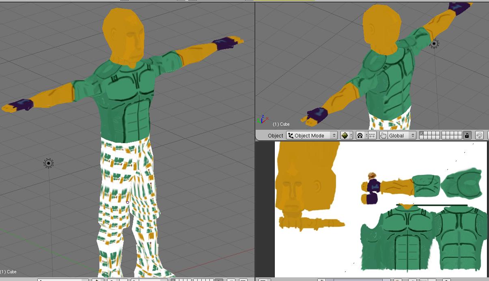This screenshot has height=281, width=489.
Task: Click the textured draw type icon
Action: click(345, 135)
